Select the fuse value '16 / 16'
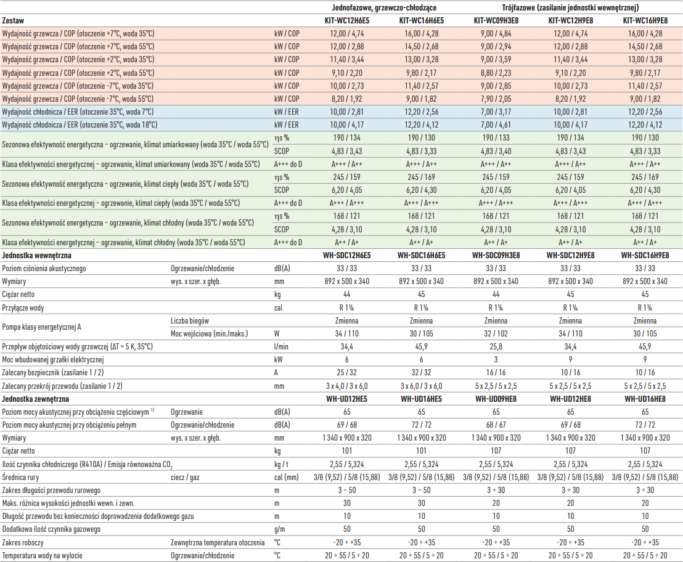 [x=496, y=373]
